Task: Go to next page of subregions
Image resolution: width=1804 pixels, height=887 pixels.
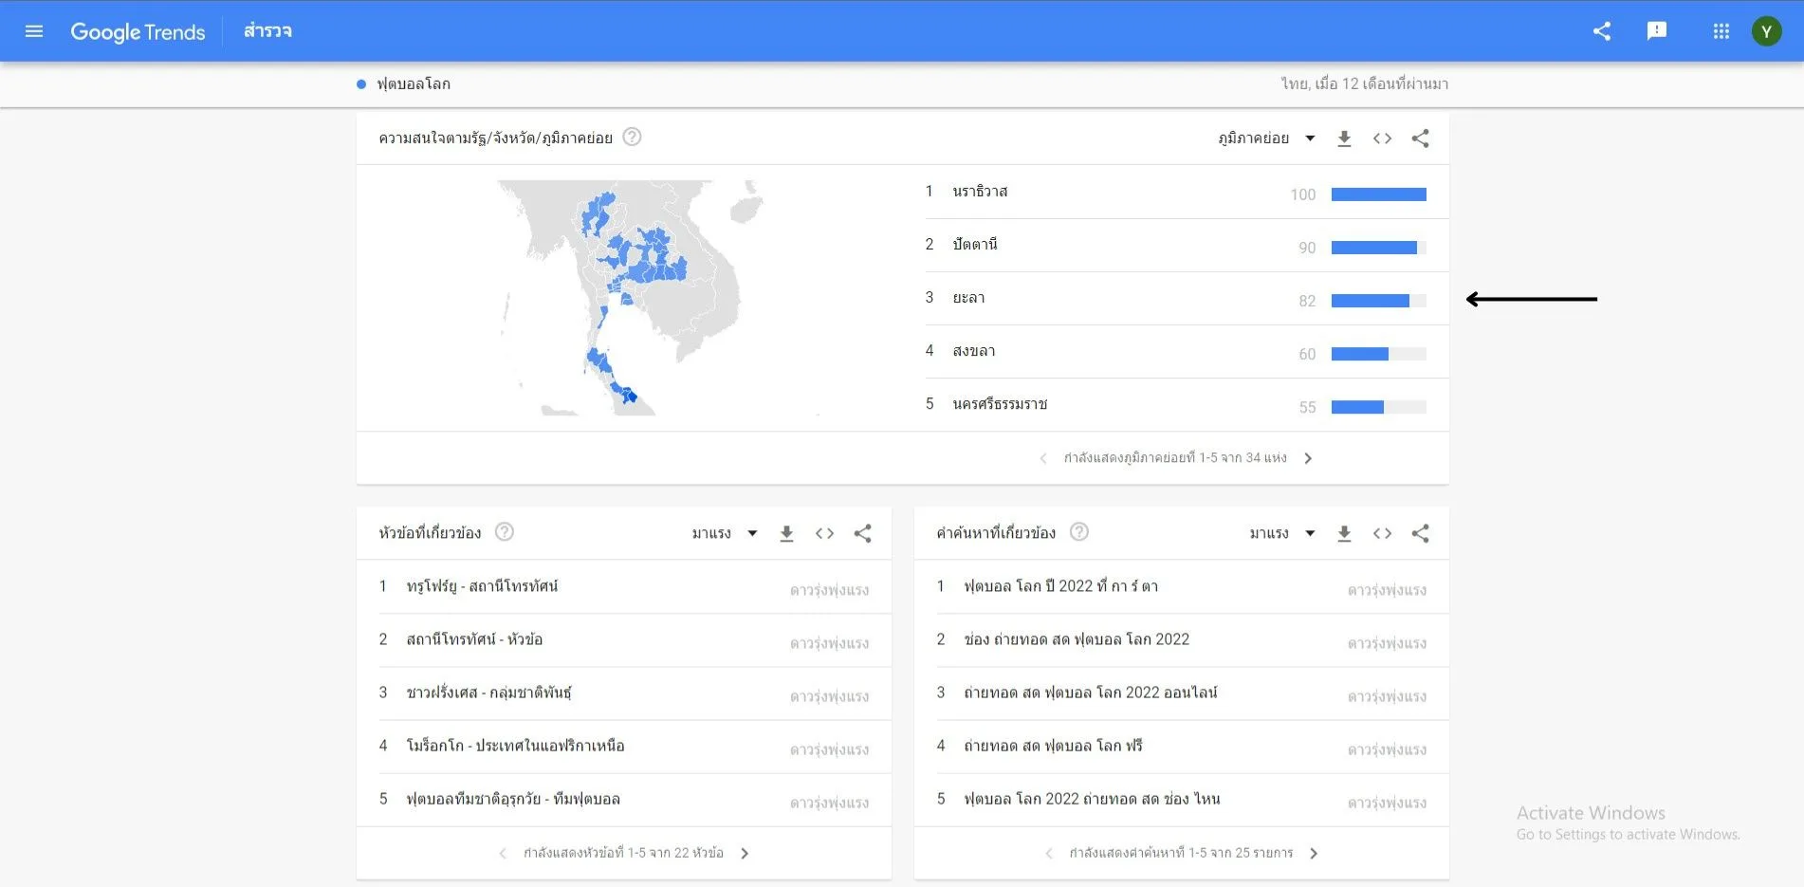Action: tap(1308, 458)
